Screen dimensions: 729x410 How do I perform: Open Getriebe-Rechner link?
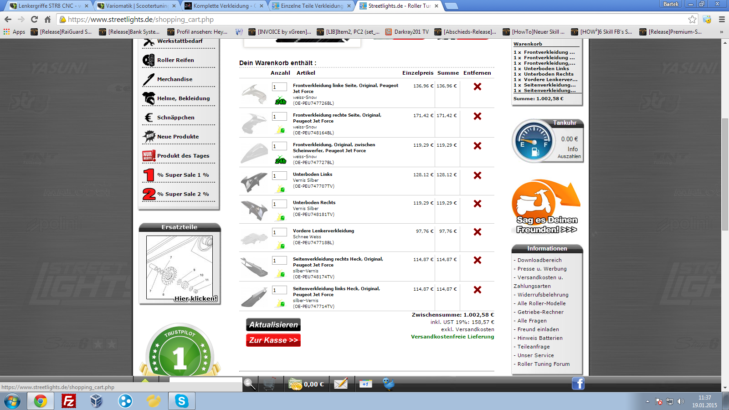(540, 312)
